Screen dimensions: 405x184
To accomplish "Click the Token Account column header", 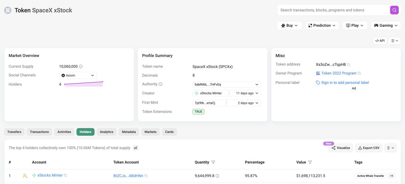I will tap(126, 162).
